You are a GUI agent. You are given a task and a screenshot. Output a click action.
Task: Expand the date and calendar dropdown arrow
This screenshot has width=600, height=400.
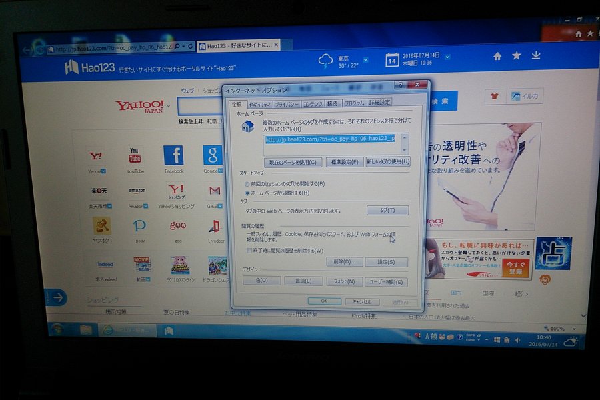[x=447, y=57]
